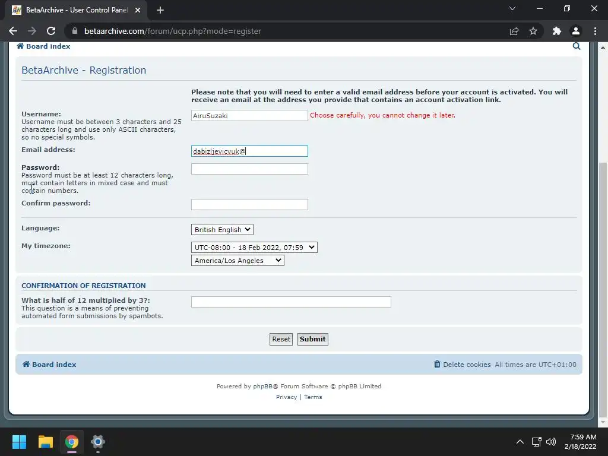Click the BetaArchive - Registration heading

(84, 70)
